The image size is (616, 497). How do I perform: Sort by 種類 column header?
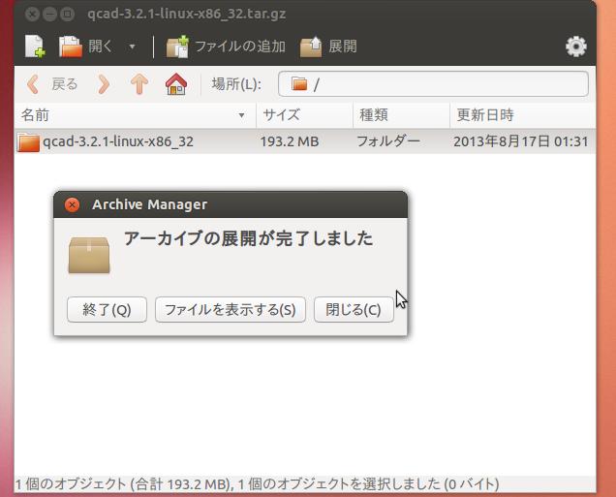click(x=401, y=115)
